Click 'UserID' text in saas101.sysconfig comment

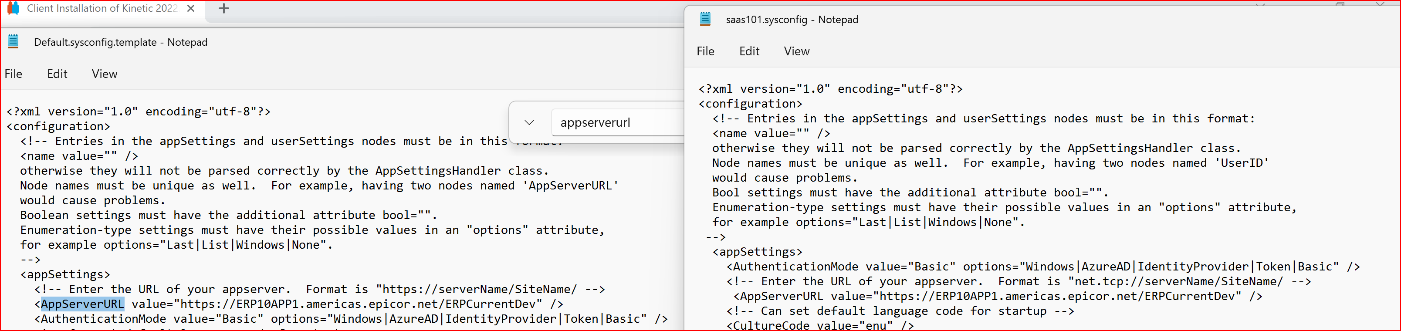pyautogui.click(x=1242, y=162)
